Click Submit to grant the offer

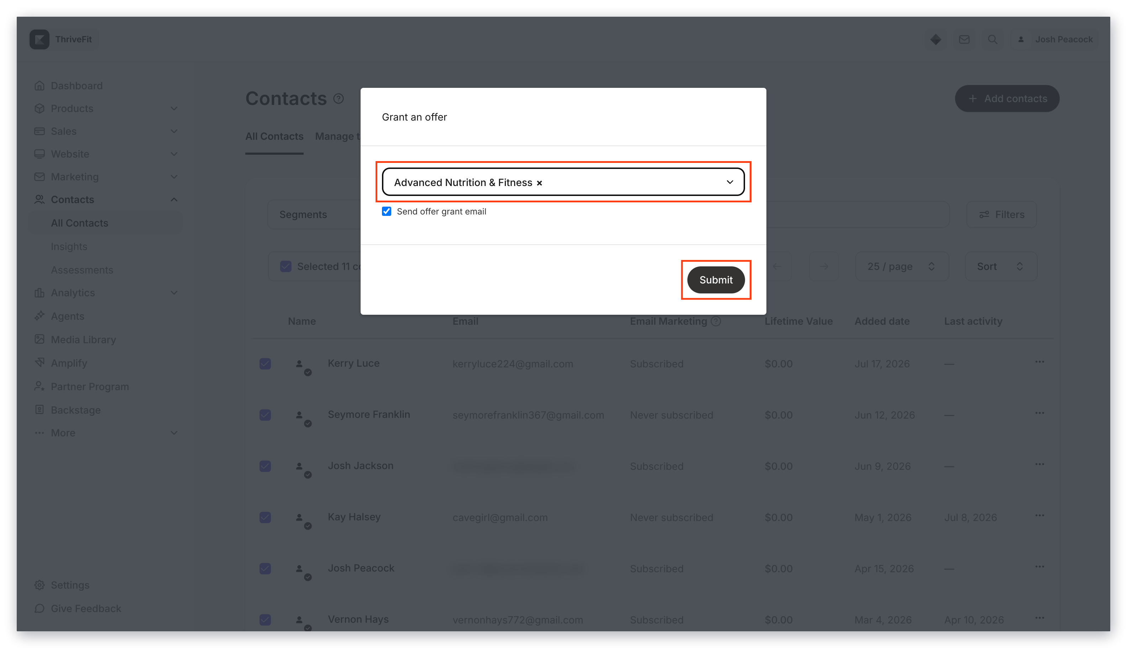[715, 280]
